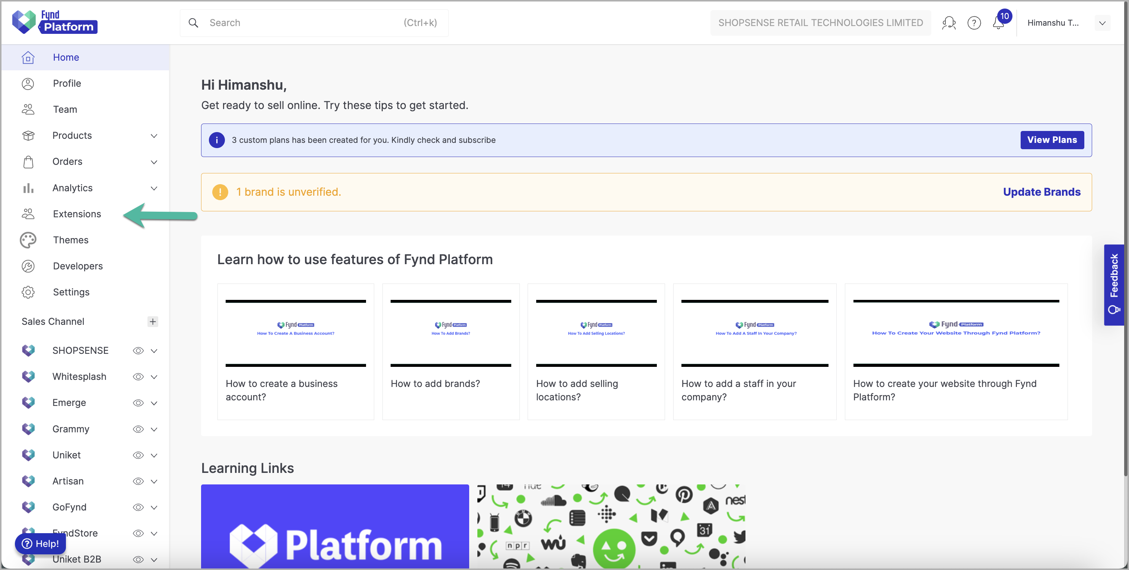Screen dimensions: 1129x570
Task: Add a new Sales Channel with plus
Action: (153, 321)
